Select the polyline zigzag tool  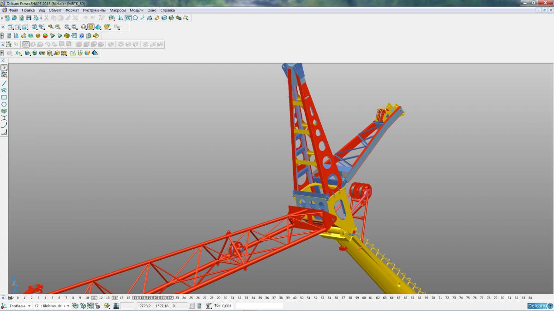coord(4,90)
